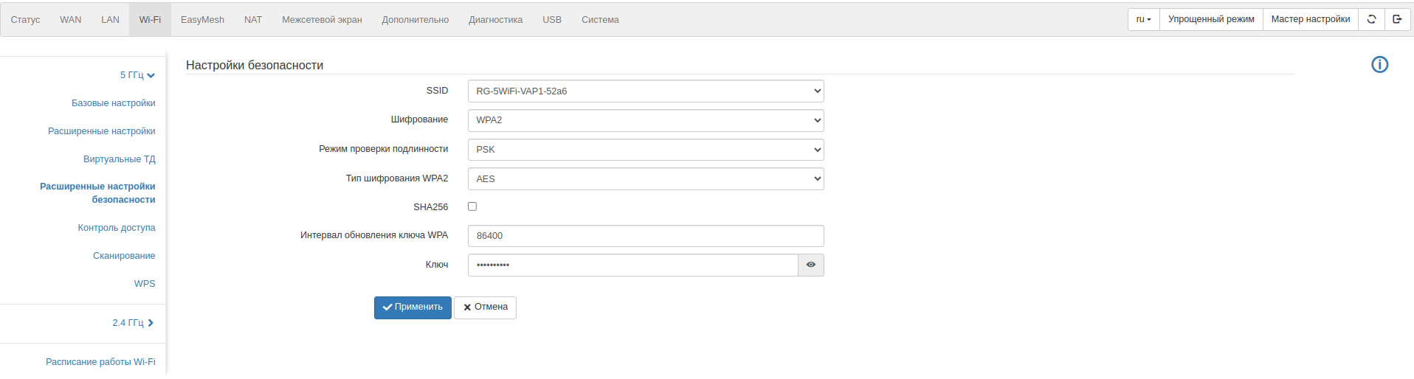Open the Шифрование dropdown

[646, 120]
